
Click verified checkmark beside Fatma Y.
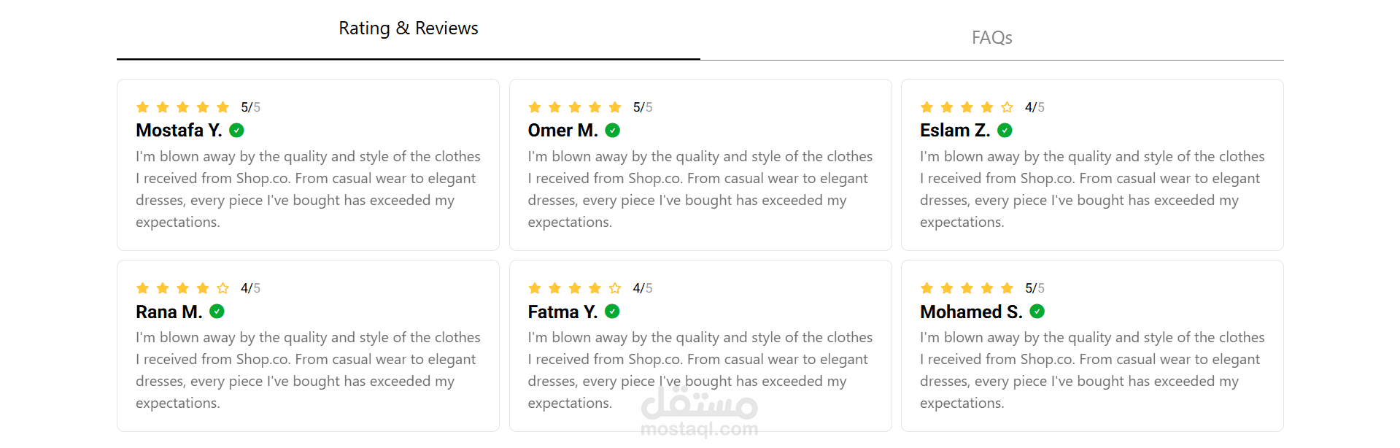click(612, 312)
